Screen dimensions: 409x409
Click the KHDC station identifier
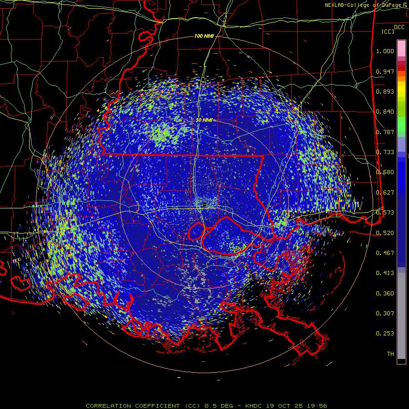tap(254, 406)
